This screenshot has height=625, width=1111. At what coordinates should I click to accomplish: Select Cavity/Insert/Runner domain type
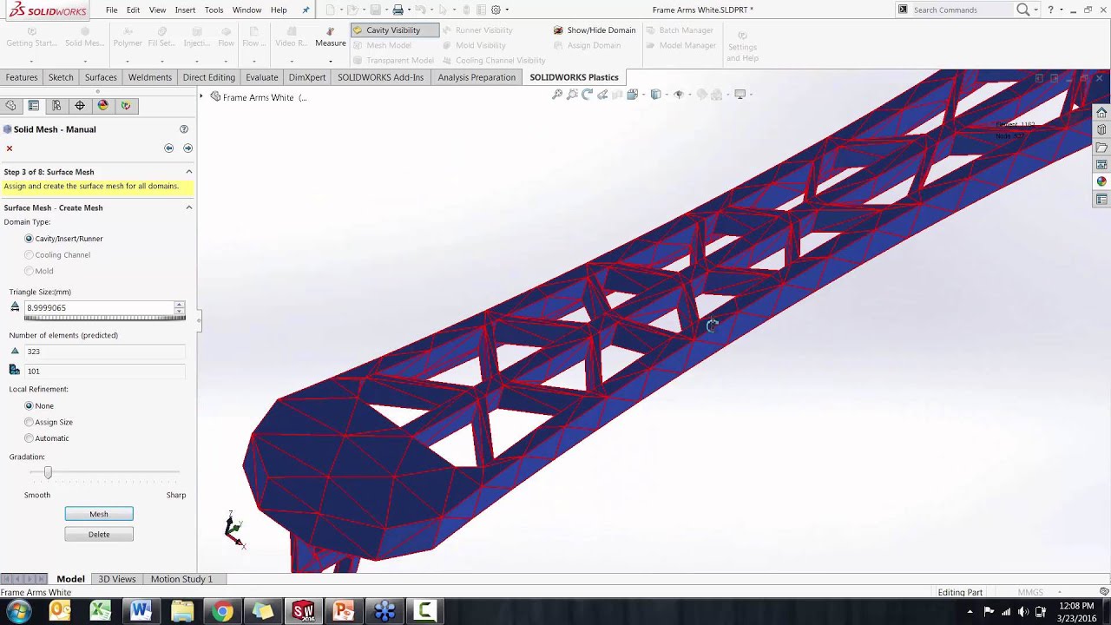tap(64, 239)
